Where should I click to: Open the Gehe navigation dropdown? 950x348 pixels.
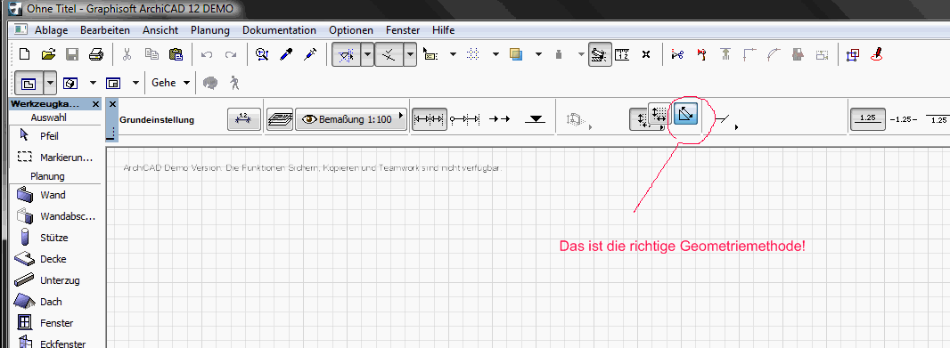(x=171, y=83)
